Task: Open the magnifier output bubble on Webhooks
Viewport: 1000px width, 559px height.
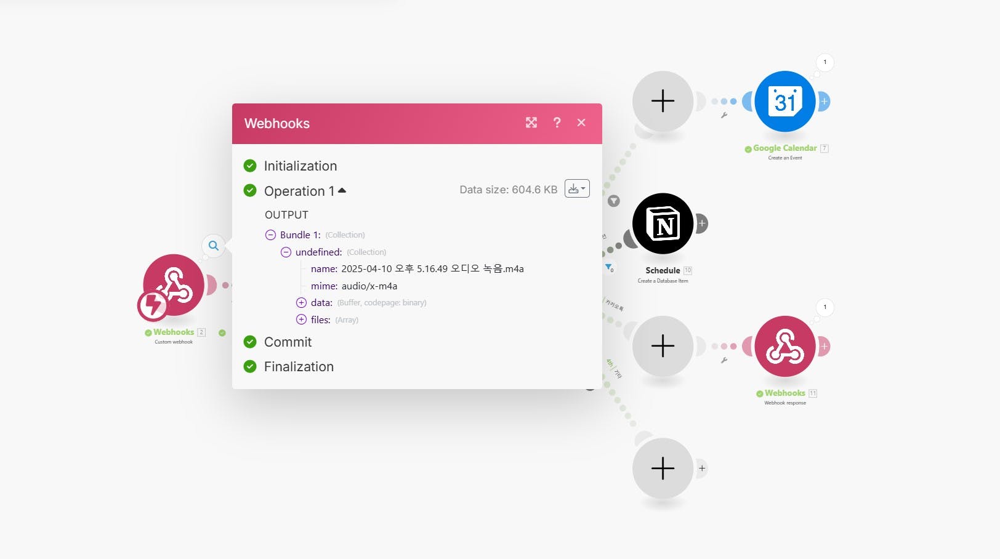Action: click(213, 246)
